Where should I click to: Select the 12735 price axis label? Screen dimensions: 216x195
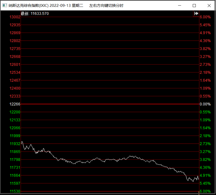[x=15, y=49]
